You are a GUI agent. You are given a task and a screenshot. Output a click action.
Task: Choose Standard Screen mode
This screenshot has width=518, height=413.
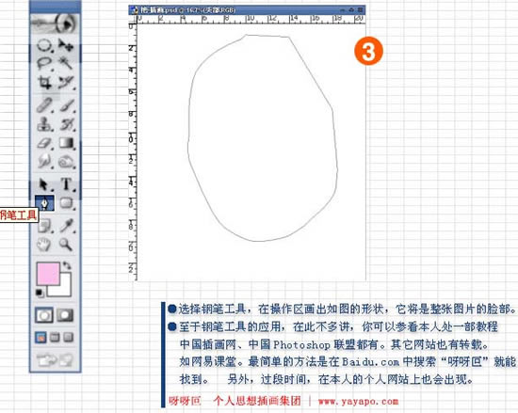40,338
